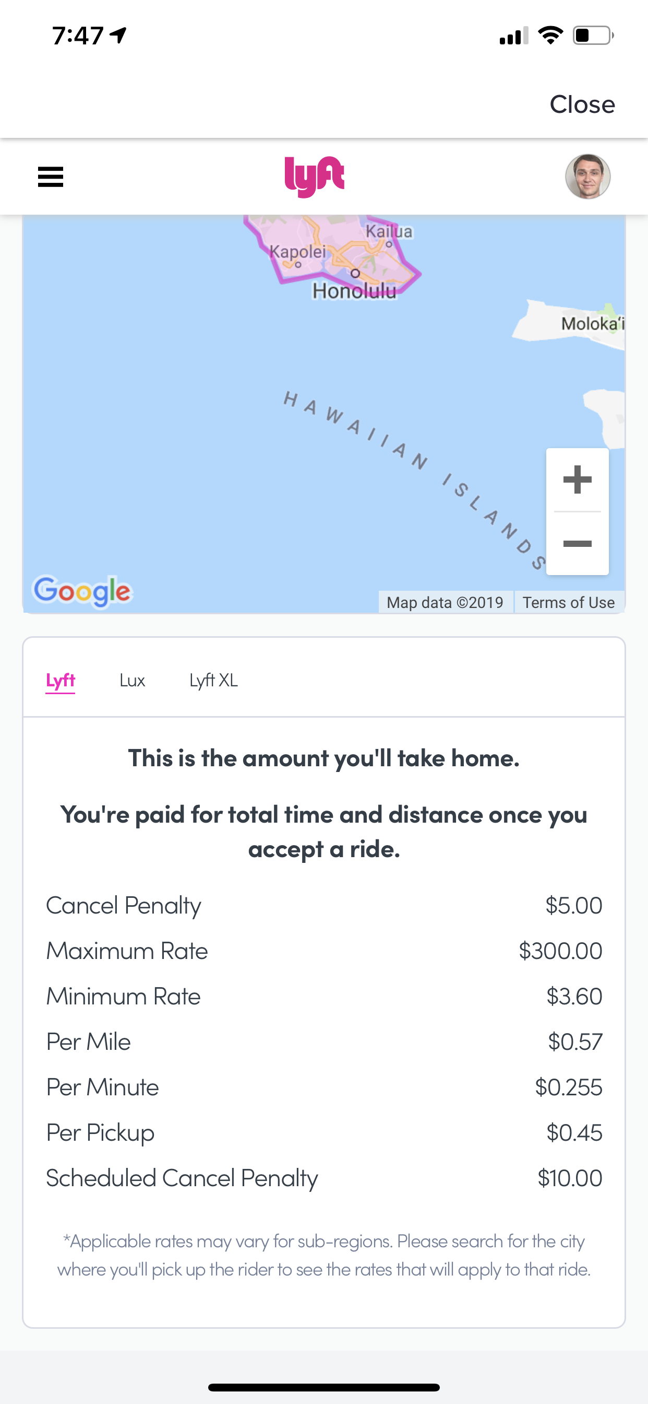648x1404 pixels.
Task: Tap the pink Lyft logo
Action: coord(314,177)
